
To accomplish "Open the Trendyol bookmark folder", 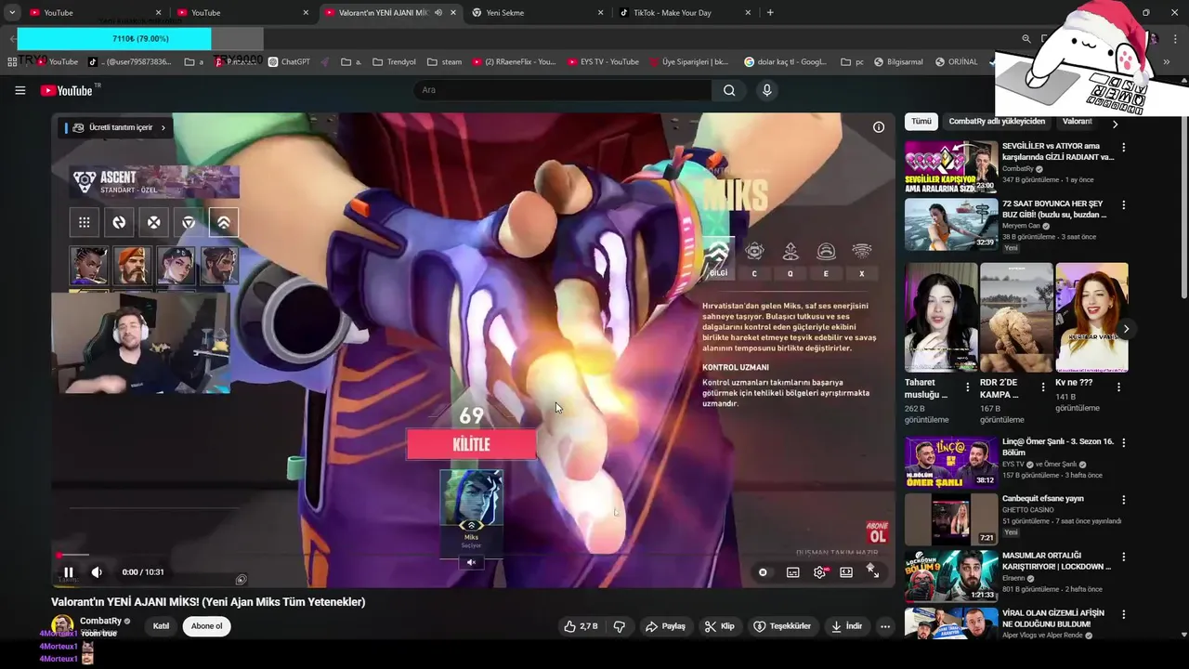I will pos(394,62).
